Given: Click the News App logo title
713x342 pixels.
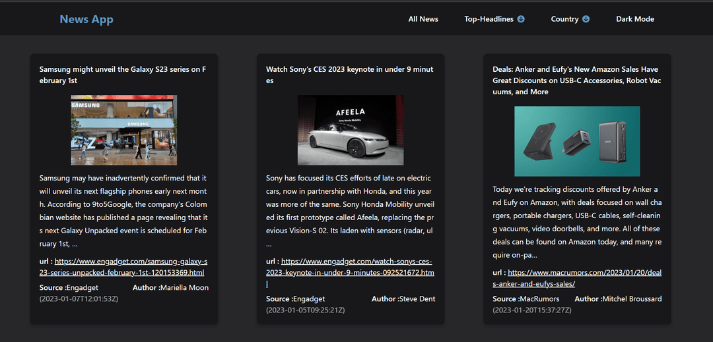Looking at the screenshot, I should point(86,19).
